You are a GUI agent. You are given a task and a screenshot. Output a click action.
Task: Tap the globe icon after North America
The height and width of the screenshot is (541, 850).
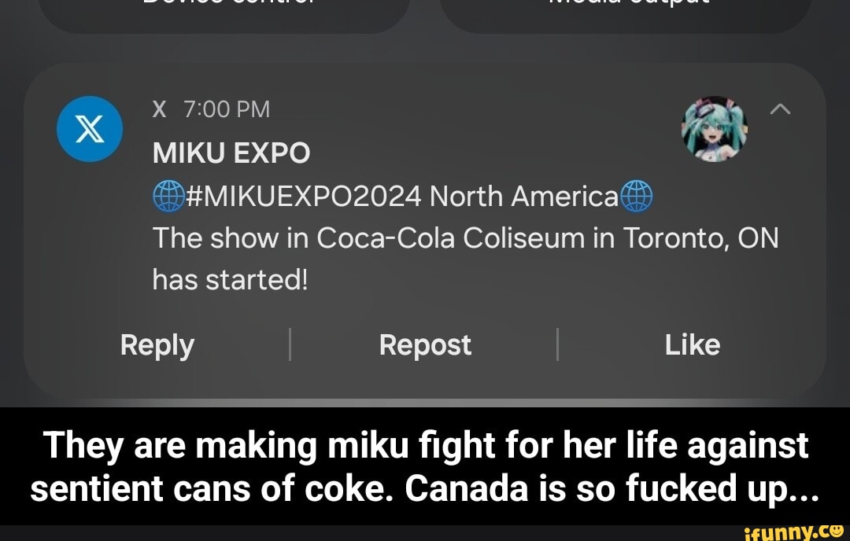pyautogui.click(x=638, y=197)
